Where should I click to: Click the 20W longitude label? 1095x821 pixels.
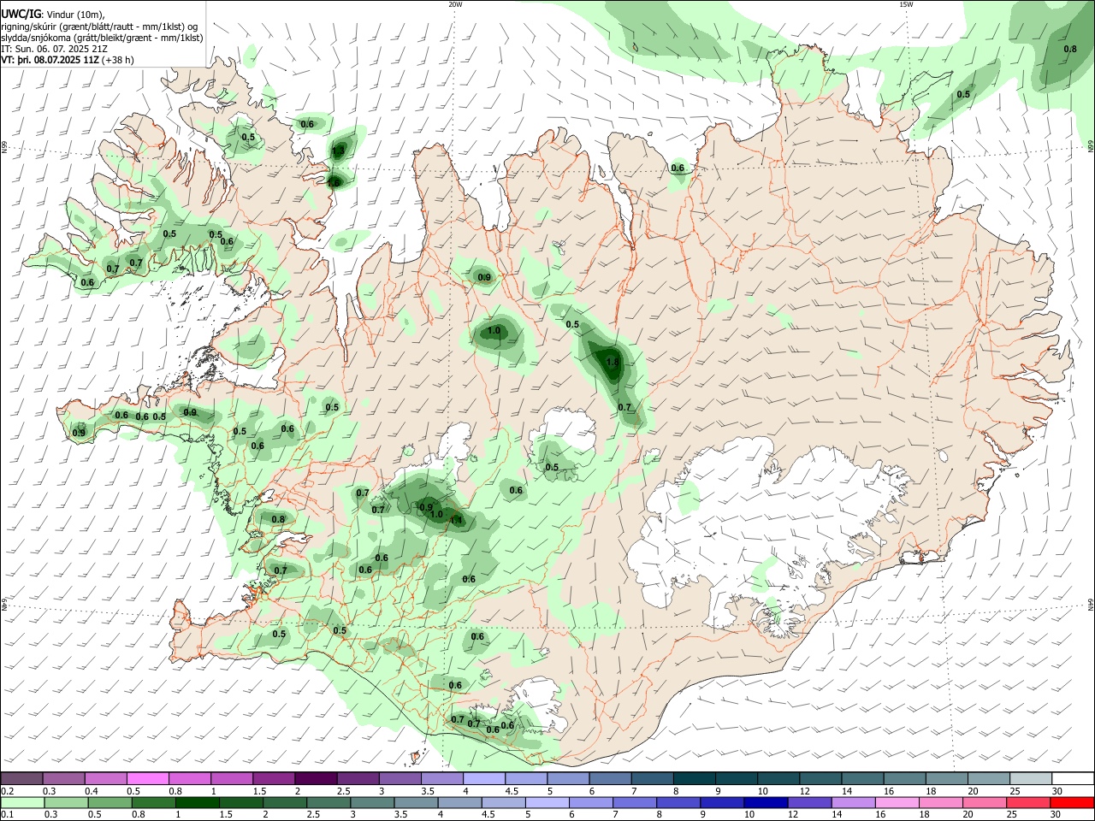[x=455, y=4]
